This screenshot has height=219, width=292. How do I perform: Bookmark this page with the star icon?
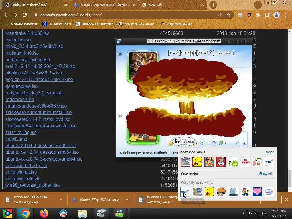click(x=229, y=15)
